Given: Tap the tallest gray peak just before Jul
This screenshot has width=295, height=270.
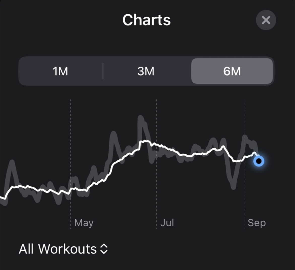Looking at the screenshot, I should 140,118.
